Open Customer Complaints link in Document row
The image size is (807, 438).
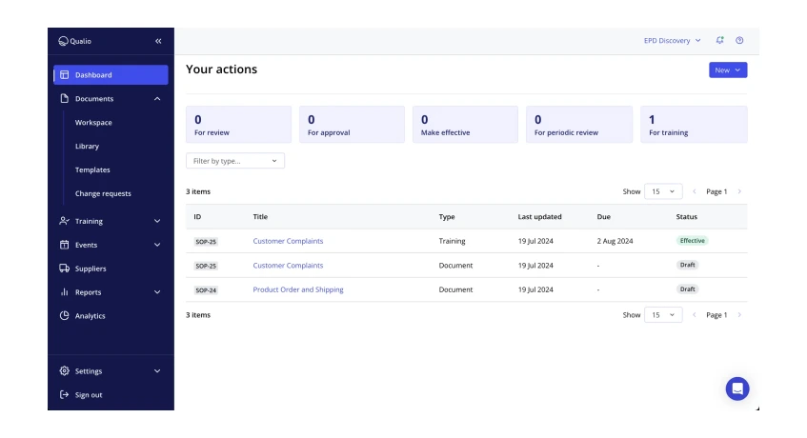click(288, 266)
